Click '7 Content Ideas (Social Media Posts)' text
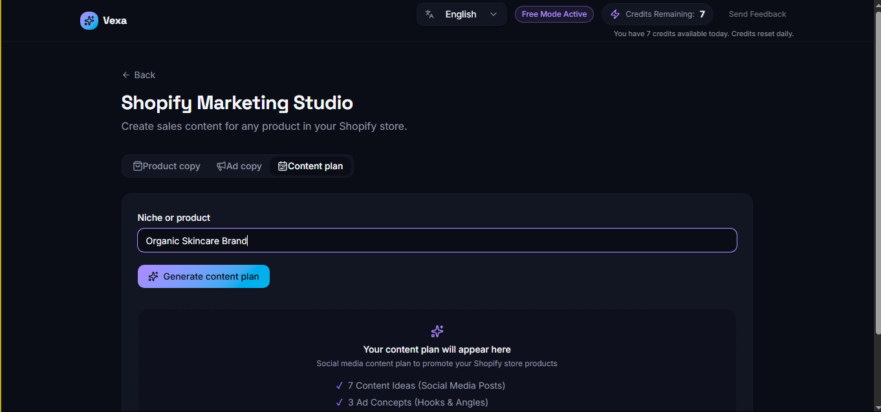This screenshot has width=881, height=412. point(426,386)
